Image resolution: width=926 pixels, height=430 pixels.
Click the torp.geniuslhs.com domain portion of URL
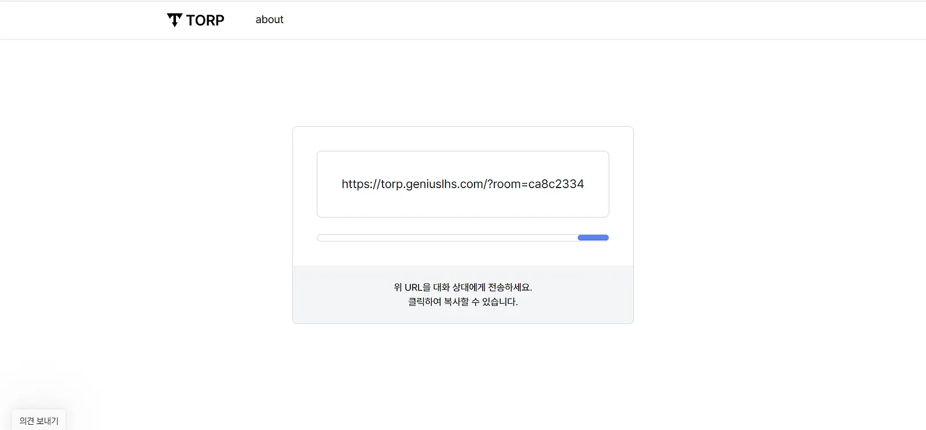pyautogui.click(x=432, y=184)
